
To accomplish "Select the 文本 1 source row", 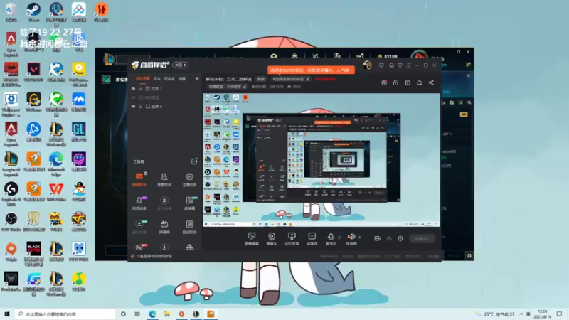I will [165, 88].
